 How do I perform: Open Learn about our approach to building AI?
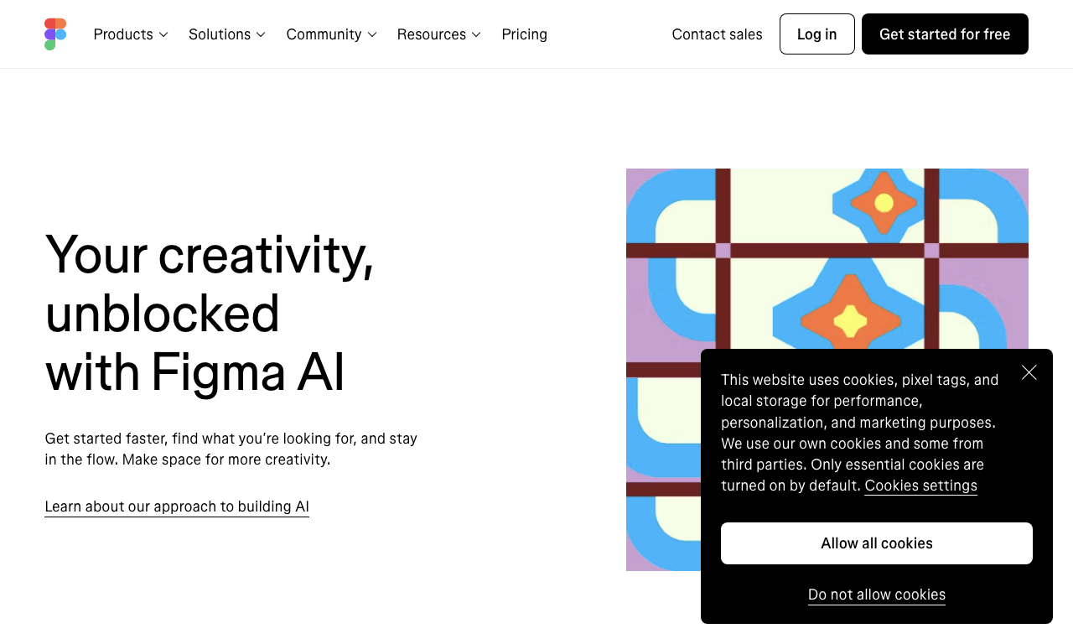(x=177, y=506)
